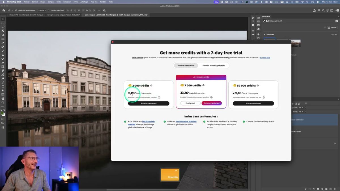Buy the 50 000 crédits plan now
This screenshot has height=191, width=340.
[x=253, y=103]
